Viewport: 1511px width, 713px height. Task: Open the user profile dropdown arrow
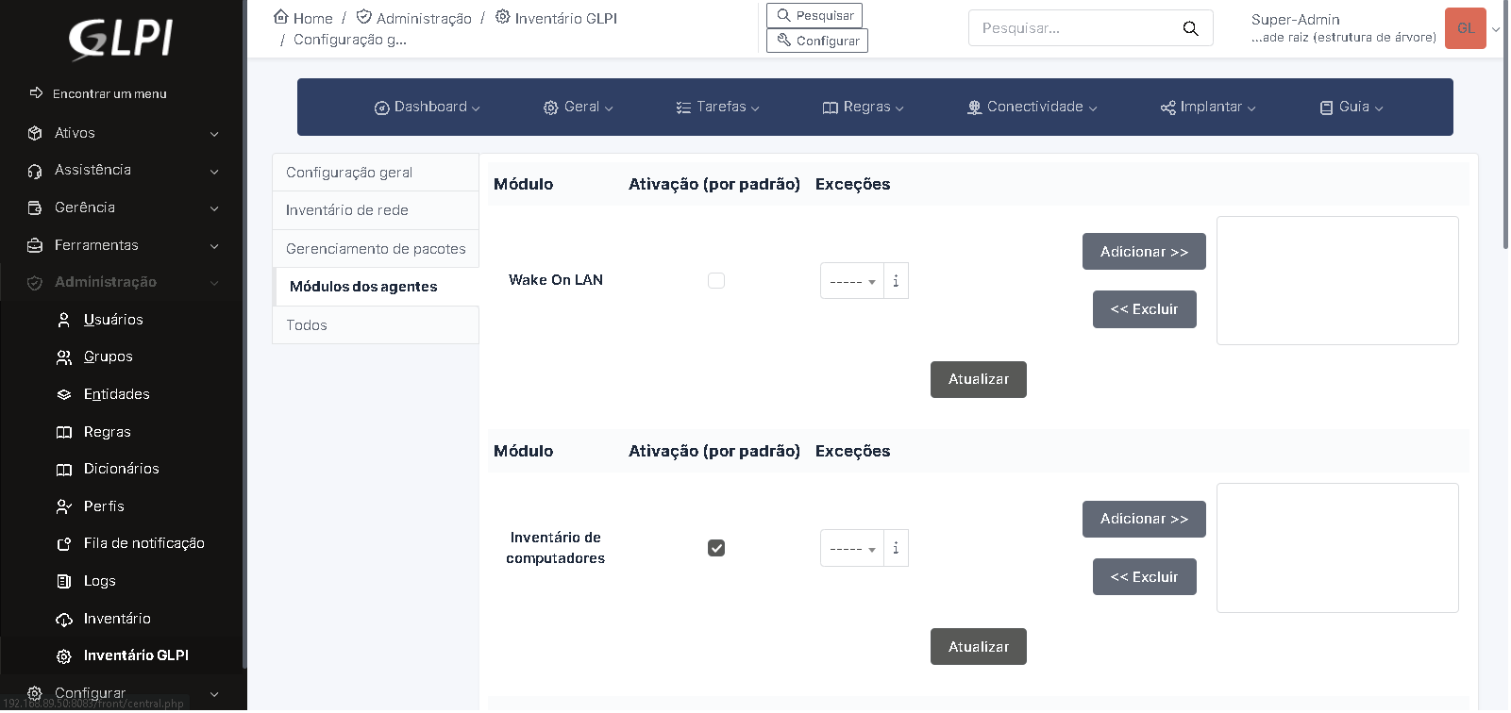pos(1496,29)
